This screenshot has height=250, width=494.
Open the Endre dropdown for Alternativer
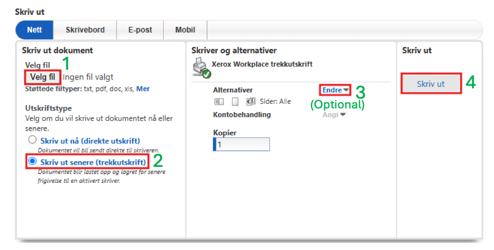[336, 90]
